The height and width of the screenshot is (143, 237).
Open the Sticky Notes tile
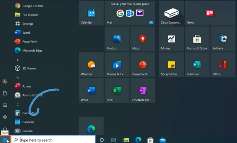(172, 65)
